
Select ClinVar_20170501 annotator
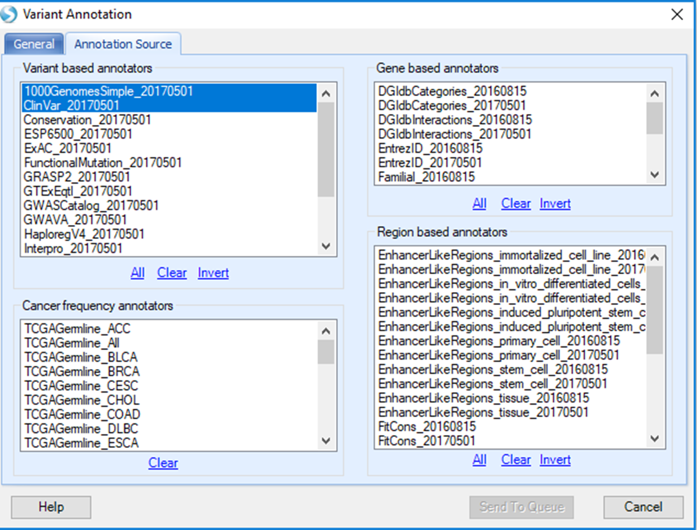169,105
